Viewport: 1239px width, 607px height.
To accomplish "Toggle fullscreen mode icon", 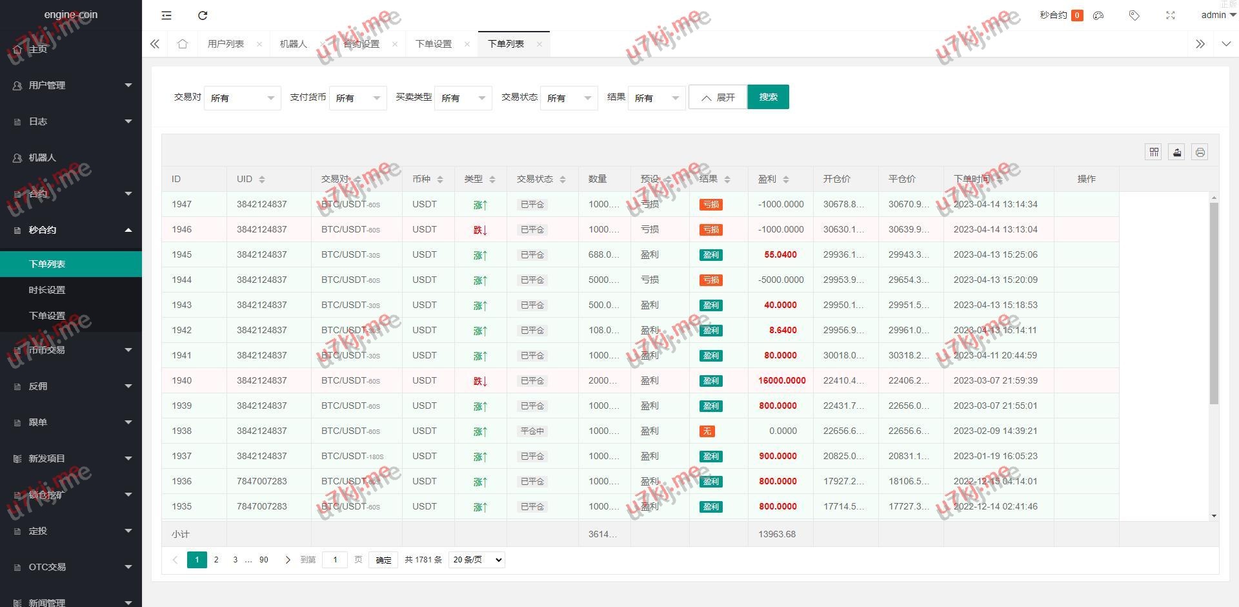I will point(1170,15).
